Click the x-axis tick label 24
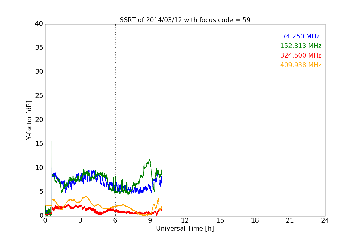The height and width of the screenshot is (240, 361). [x=325, y=220]
